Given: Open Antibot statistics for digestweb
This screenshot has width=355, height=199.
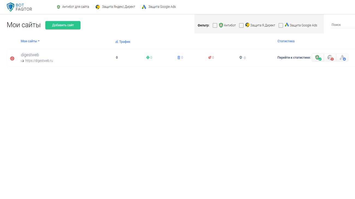Looking at the screenshot, I should (x=318, y=58).
